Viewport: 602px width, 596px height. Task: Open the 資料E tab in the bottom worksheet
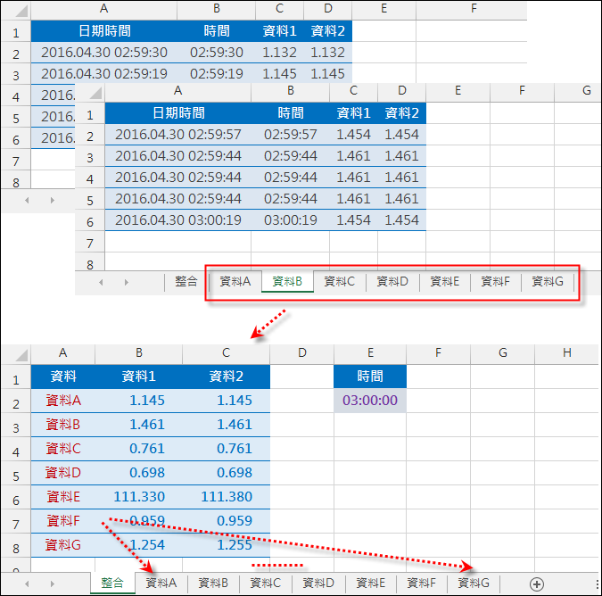(370, 584)
